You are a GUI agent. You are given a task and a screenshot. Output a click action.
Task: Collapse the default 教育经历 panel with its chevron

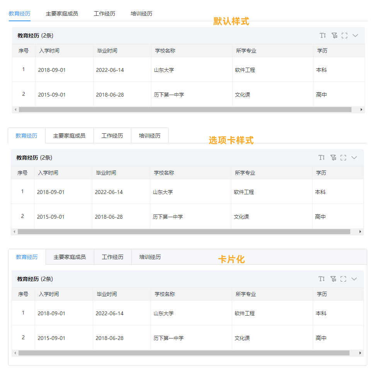355,35
